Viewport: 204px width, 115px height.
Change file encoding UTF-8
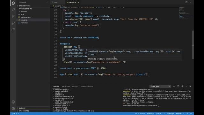tap(158, 114)
